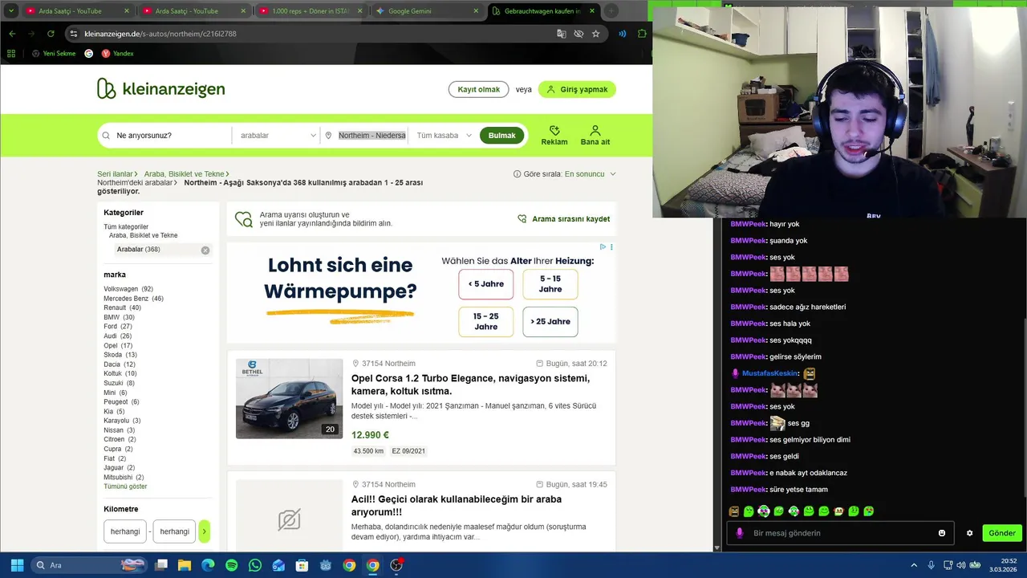The width and height of the screenshot is (1027, 578).
Task: Open 'Araba, Bisiklet ve Tekne' breadcrumb
Action: point(184,173)
